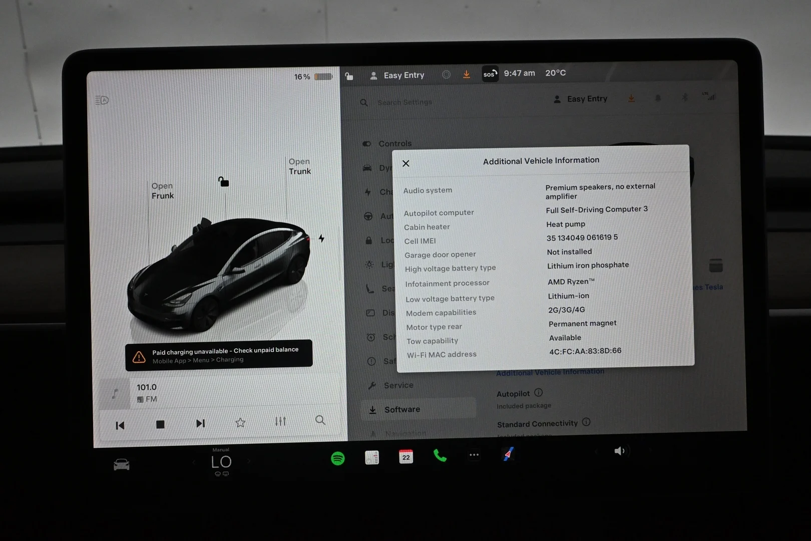Open the Calendar app showing 22
This screenshot has height=541, width=811.
point(406,456)
